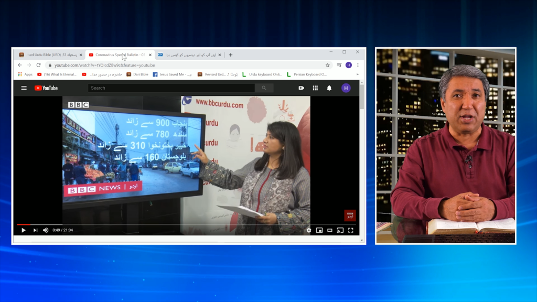Skip to the next video
Viewport: 537px width, 302px height.
[x=35, y=230]
